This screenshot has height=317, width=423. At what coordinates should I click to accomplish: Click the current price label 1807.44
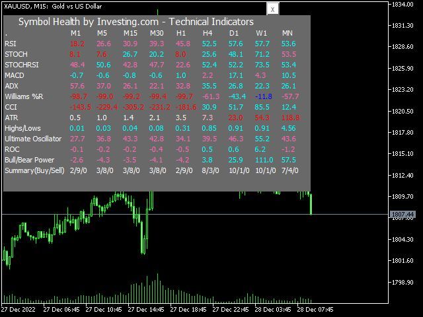click(x=402, y=215)
